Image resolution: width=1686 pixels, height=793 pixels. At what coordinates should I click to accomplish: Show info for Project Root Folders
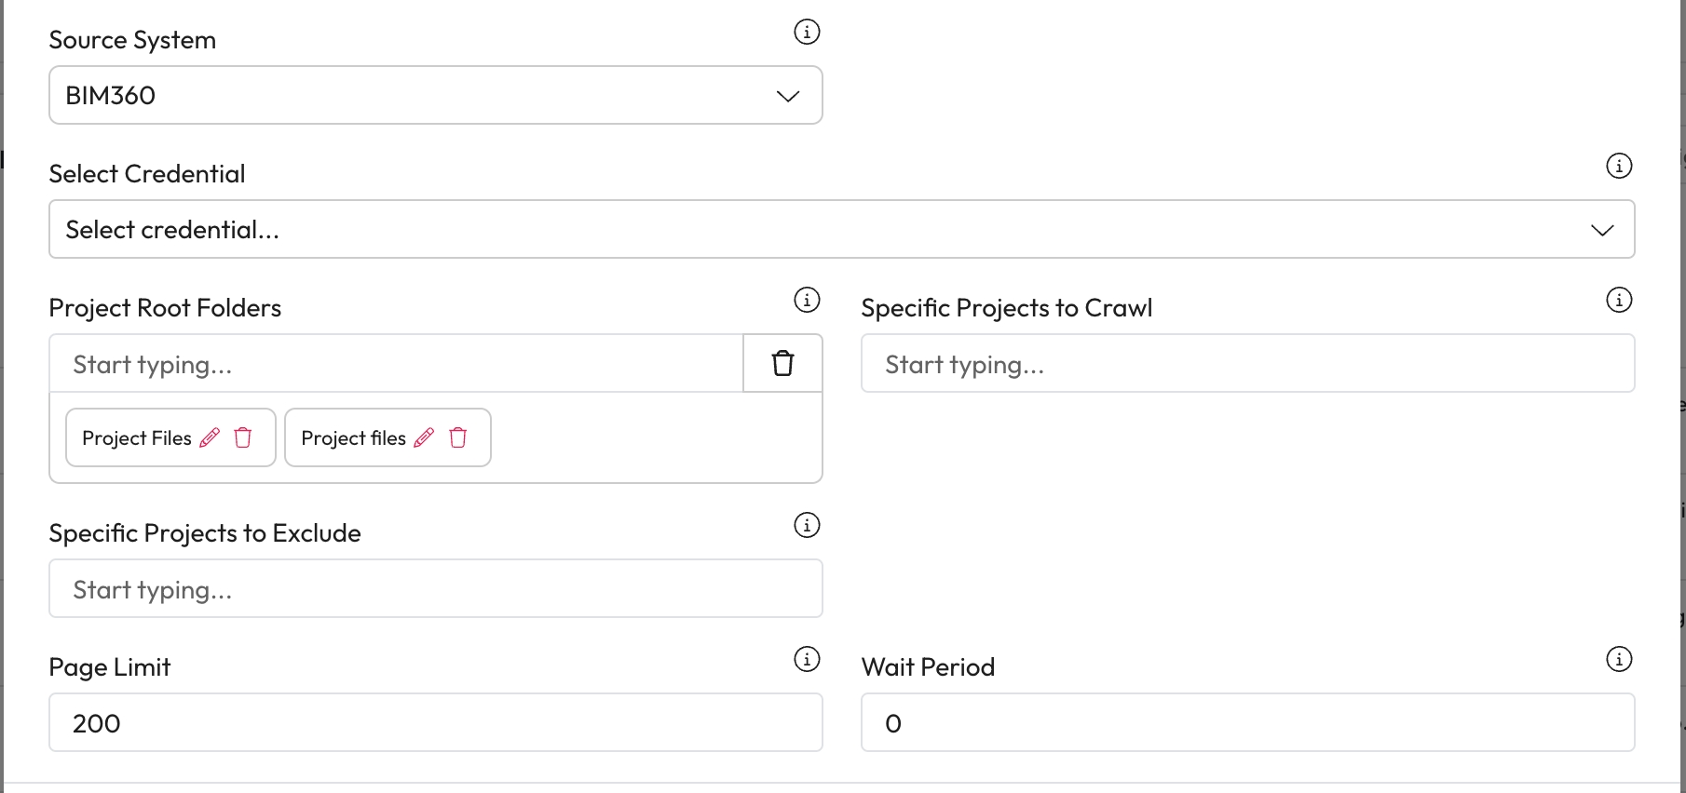(807, 300)
